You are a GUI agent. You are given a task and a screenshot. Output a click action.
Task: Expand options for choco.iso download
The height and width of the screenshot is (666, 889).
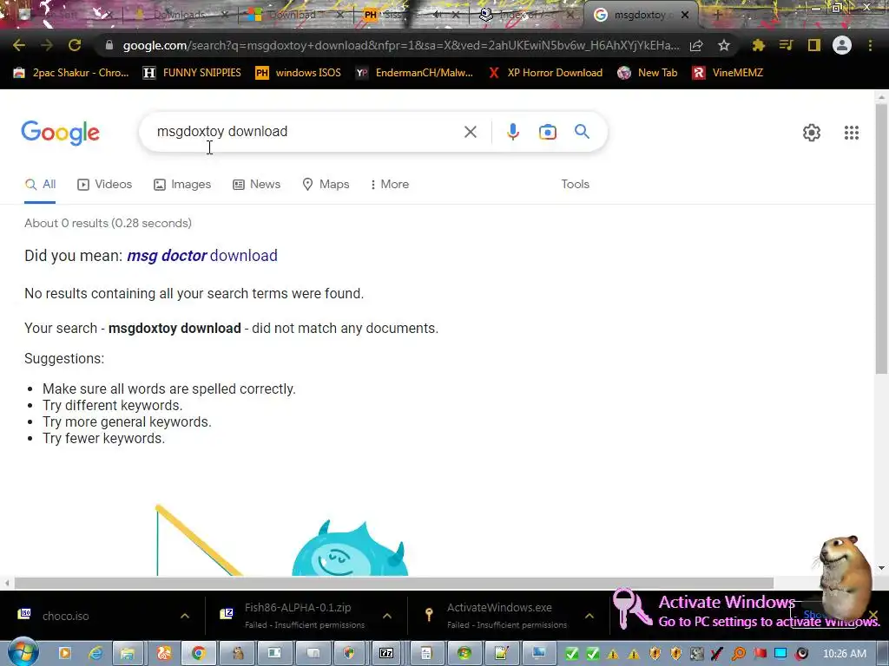[x=185, y=616]
